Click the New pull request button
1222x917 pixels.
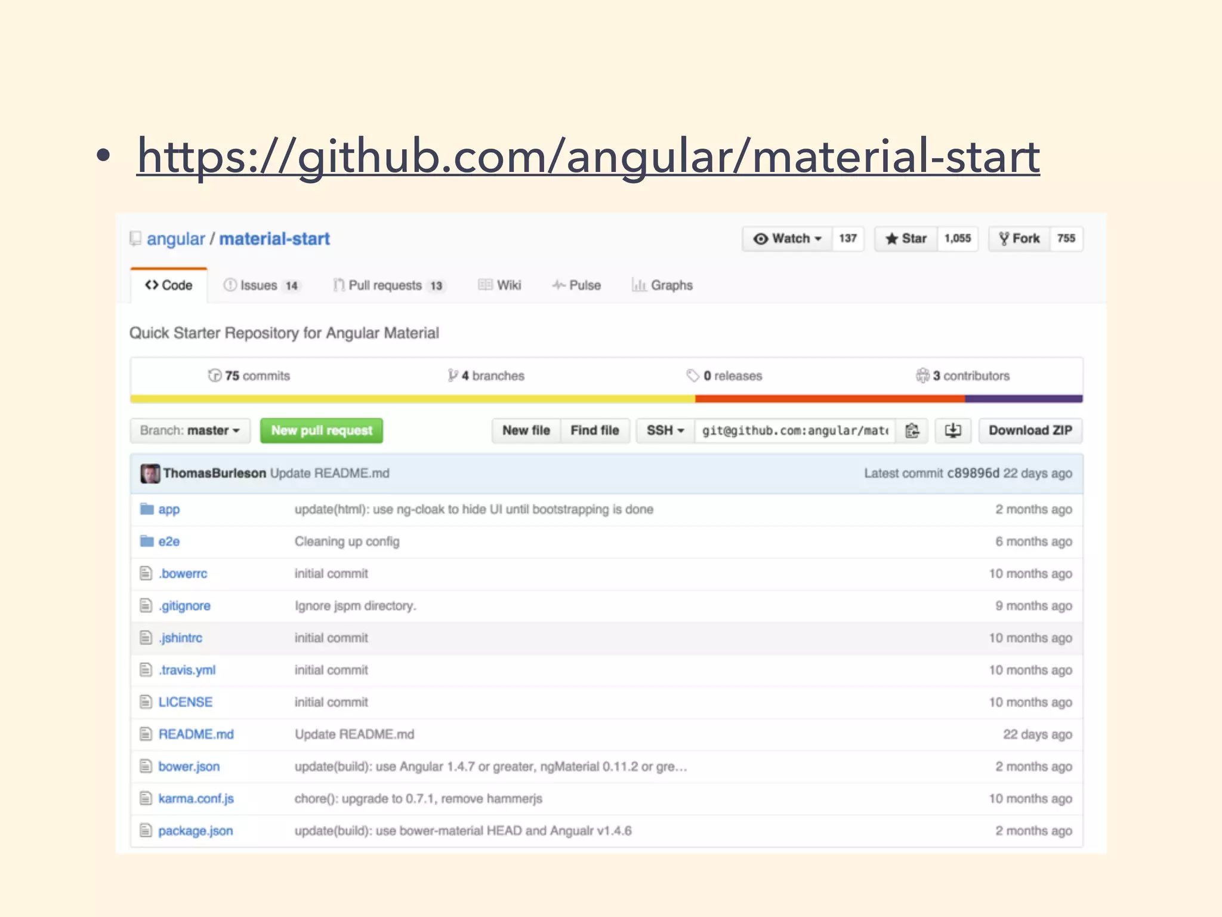[x=322, y=430]
